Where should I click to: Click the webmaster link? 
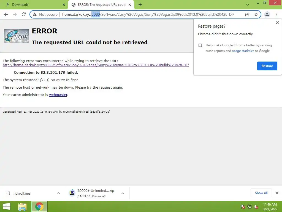click(58, 95)
